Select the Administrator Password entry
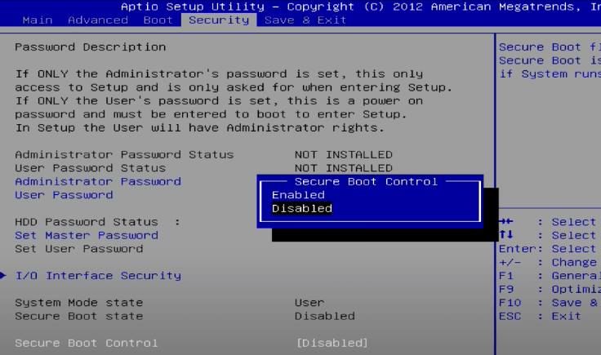601x355 pixels. click(98, 181)
